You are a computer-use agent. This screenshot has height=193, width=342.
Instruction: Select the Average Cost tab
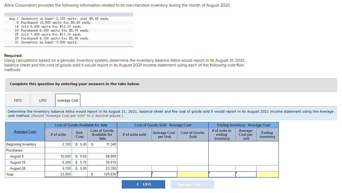pyautogui.click(x=68, y=100)
